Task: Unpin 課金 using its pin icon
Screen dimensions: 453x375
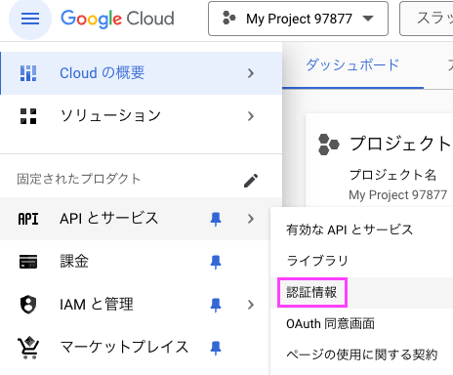Action: coord(216,262)
